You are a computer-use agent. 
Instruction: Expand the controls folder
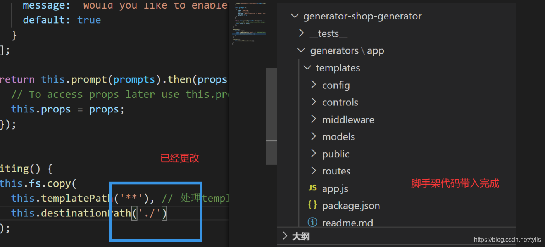314,102
